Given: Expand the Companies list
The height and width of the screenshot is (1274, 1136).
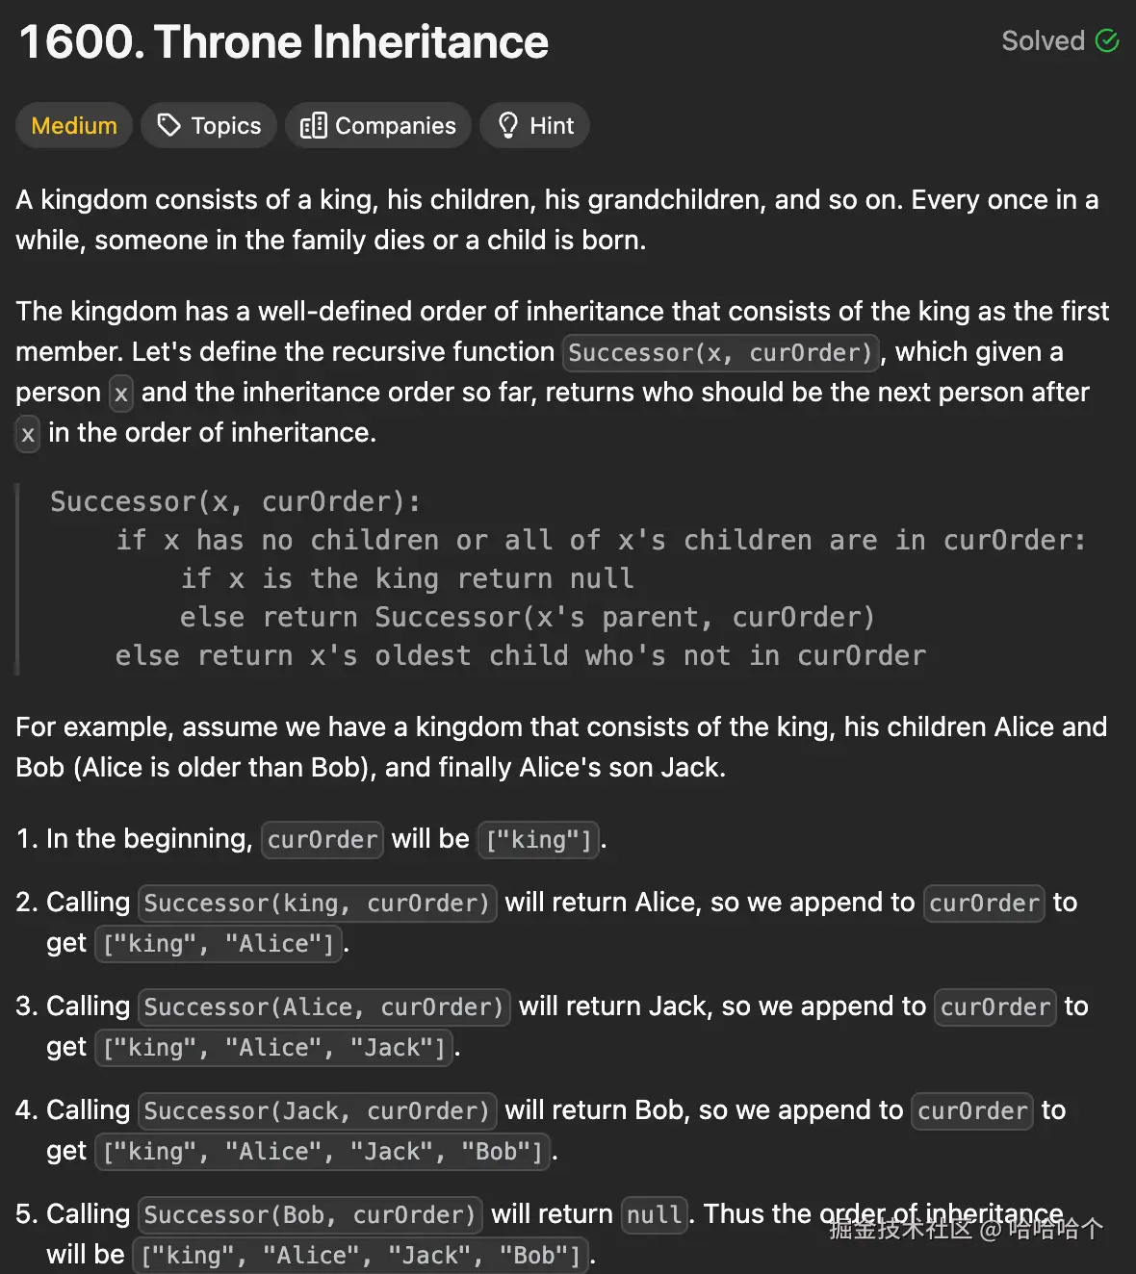Looking at the screenshot, I should pyautogui.click(x=395, y=126).
